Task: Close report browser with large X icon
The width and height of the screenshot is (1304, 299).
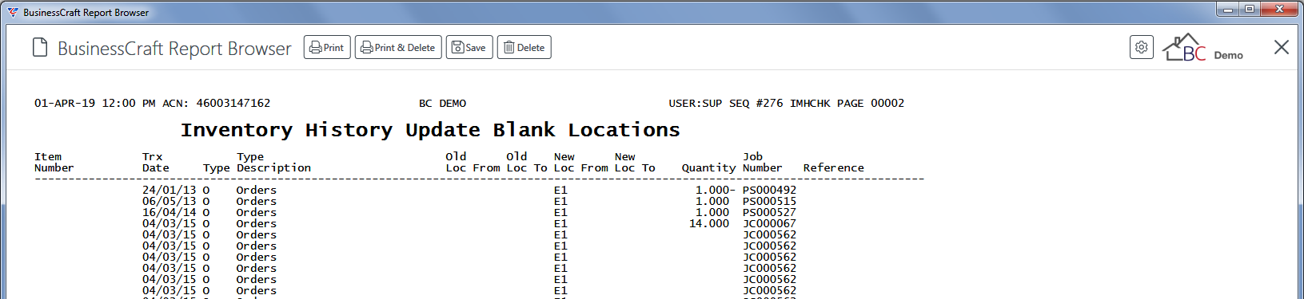Action: 1282,48
